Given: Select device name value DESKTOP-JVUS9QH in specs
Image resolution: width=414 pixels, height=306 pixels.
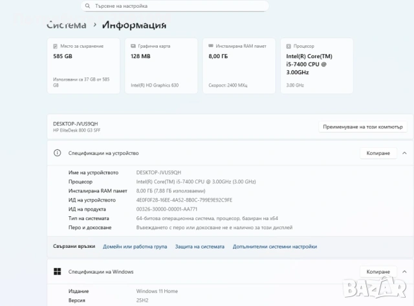Looking at the screenshot, I should 158,172.
